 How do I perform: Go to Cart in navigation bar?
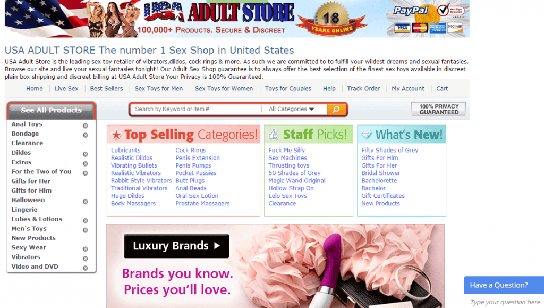point(442,88)
